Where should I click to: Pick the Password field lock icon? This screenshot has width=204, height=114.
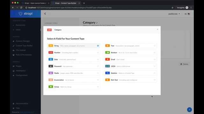(x=51, y=66)
